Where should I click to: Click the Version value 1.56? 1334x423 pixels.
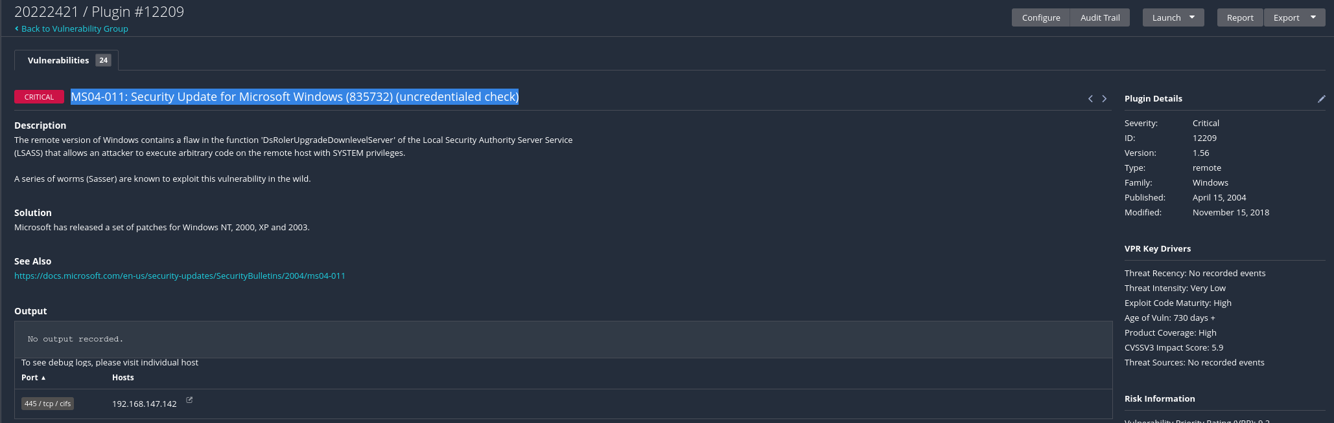point(1200,153)
